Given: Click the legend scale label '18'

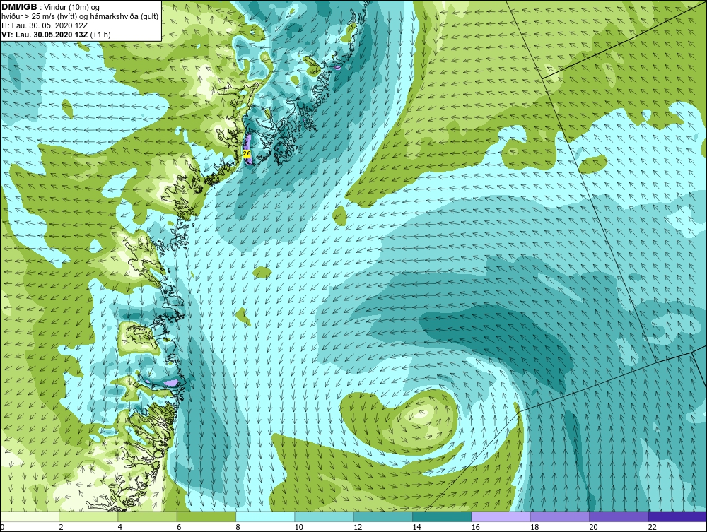Looking at the screenshot, I should [534, 527].
